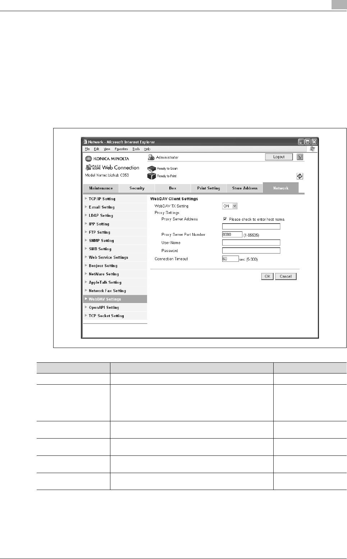
Task: Click the help question mark icon
Action: (x=300, y=157)
